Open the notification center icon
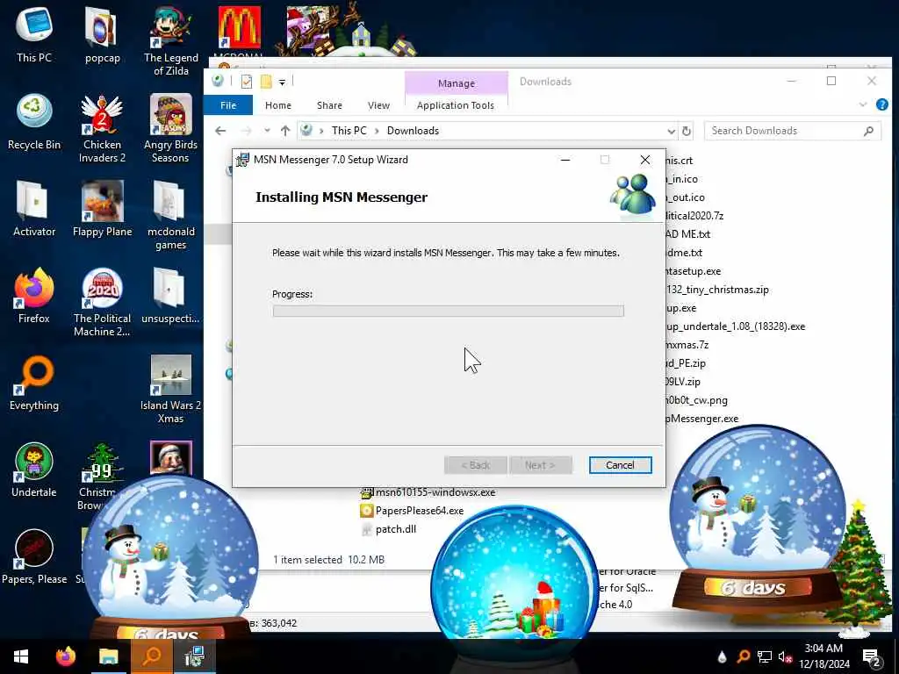 point(872,658)
